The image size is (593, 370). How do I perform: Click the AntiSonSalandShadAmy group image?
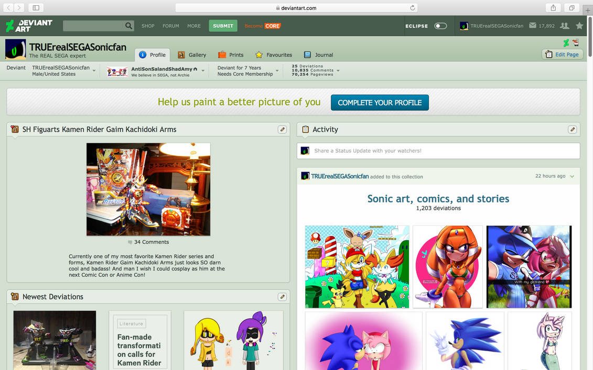click(117, 72)
